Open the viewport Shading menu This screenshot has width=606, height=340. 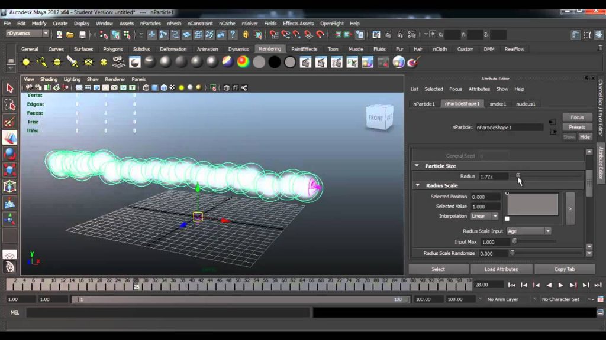(x=49, y=79)
